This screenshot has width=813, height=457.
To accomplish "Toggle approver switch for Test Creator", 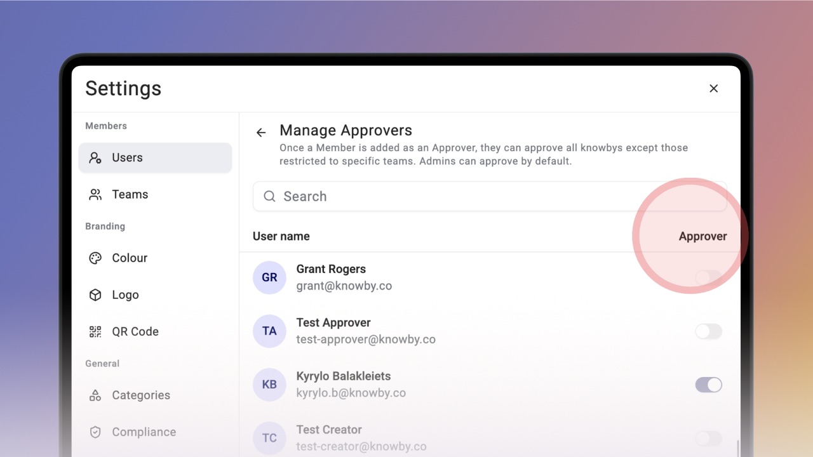I will coord(708,438).
